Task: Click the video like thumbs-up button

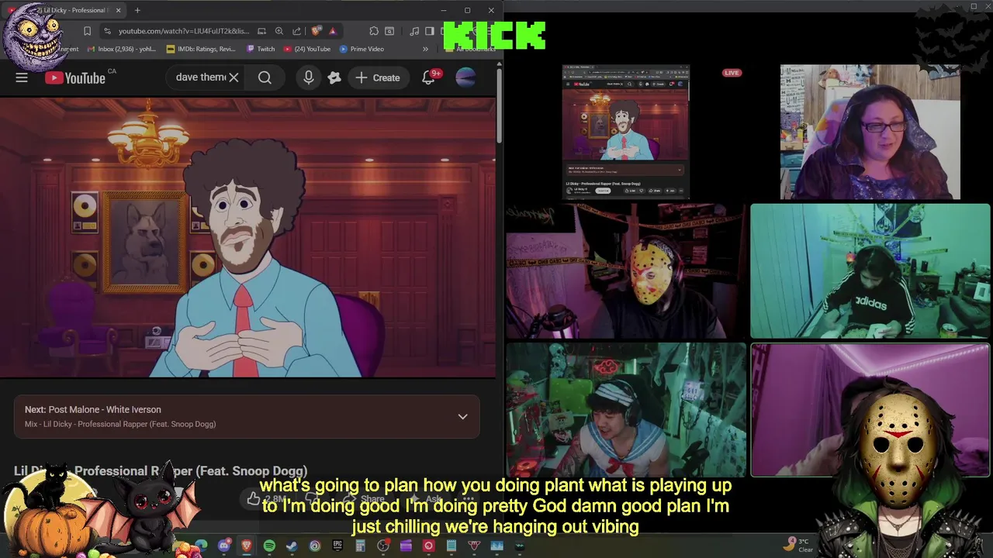Action: (x=254, y=500)
